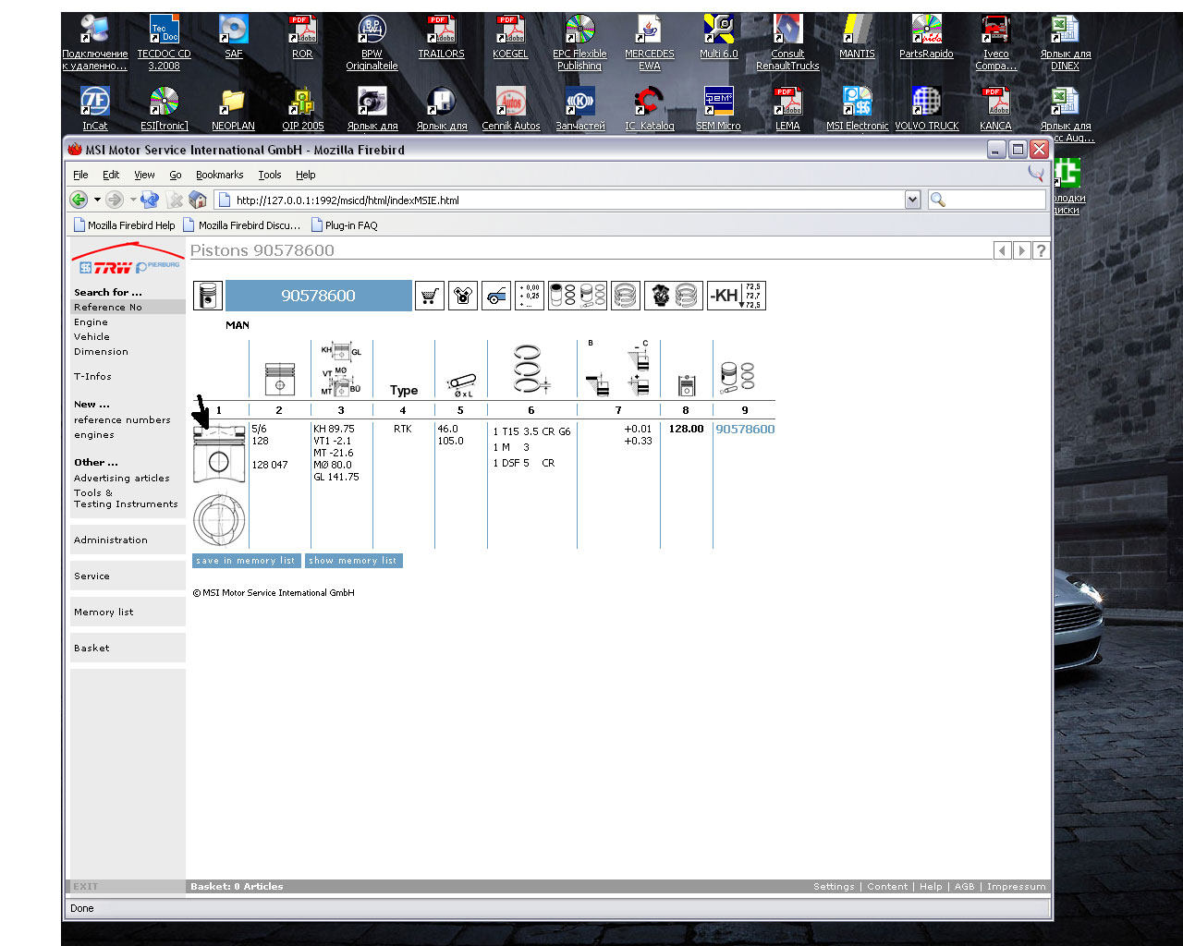This screenshot has height=946, width=1183.
Task: Select Reference No in the search sidebar
Action: tap(128, 307)
